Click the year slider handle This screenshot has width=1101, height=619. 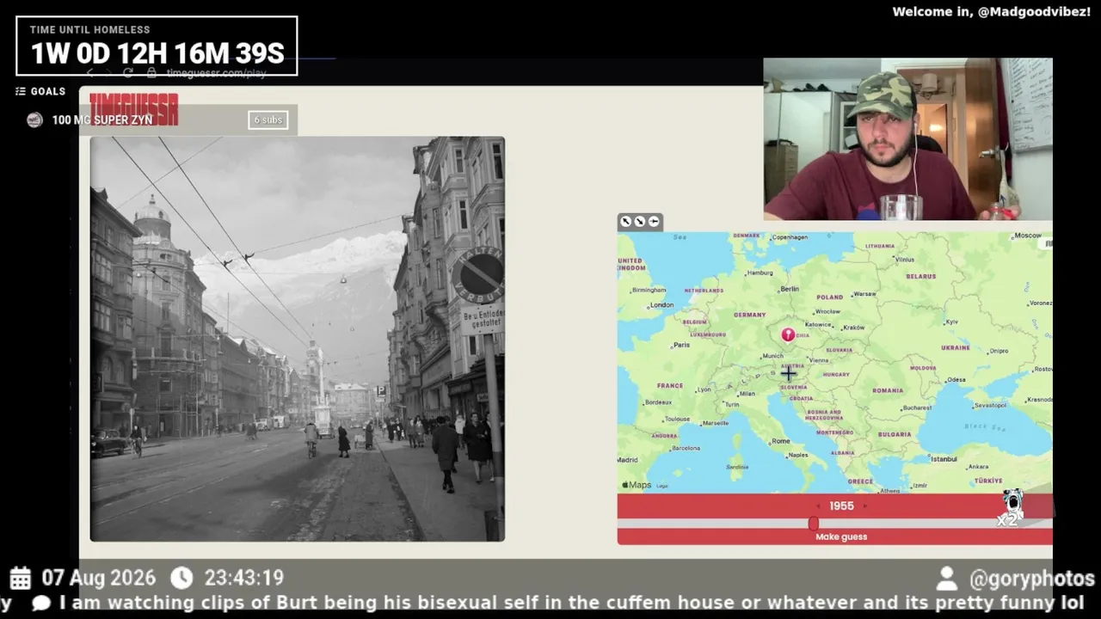813,524
